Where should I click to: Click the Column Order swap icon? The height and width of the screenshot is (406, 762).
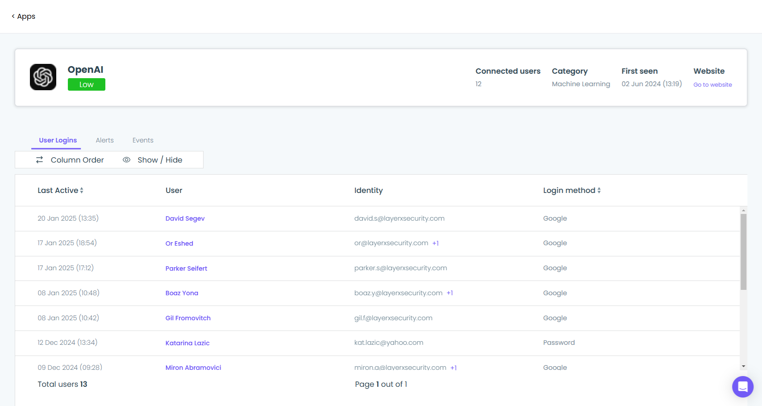point(40,159)
